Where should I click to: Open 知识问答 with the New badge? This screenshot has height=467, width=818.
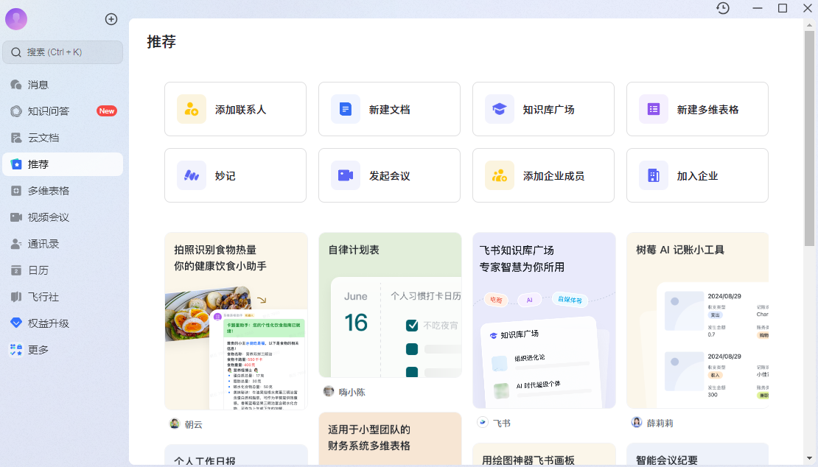tap(49, 111)
